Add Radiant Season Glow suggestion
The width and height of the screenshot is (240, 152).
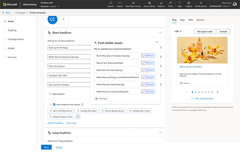61,117
